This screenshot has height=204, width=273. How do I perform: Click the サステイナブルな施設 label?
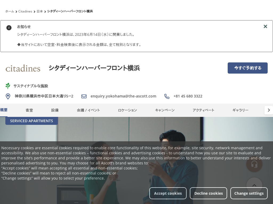point(31,86)
